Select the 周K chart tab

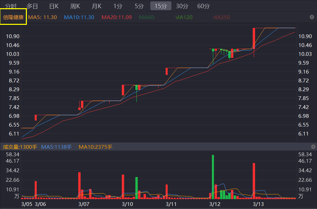point(75,6)
